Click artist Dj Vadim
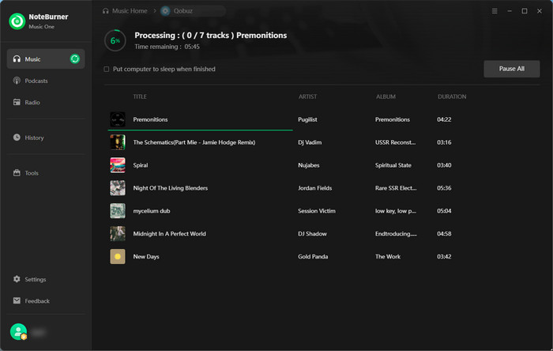 310,142
